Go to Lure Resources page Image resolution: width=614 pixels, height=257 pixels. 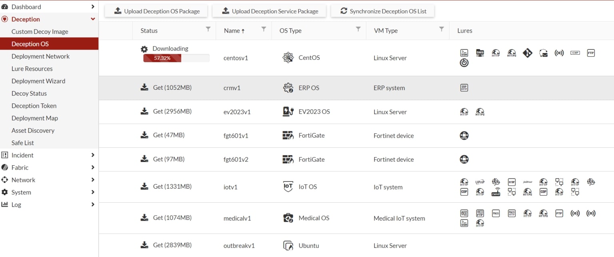click(x=32, y=69)
